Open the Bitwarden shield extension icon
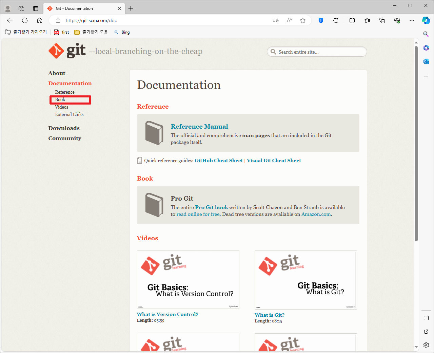 pyautogui.click(x=321, y=20)
